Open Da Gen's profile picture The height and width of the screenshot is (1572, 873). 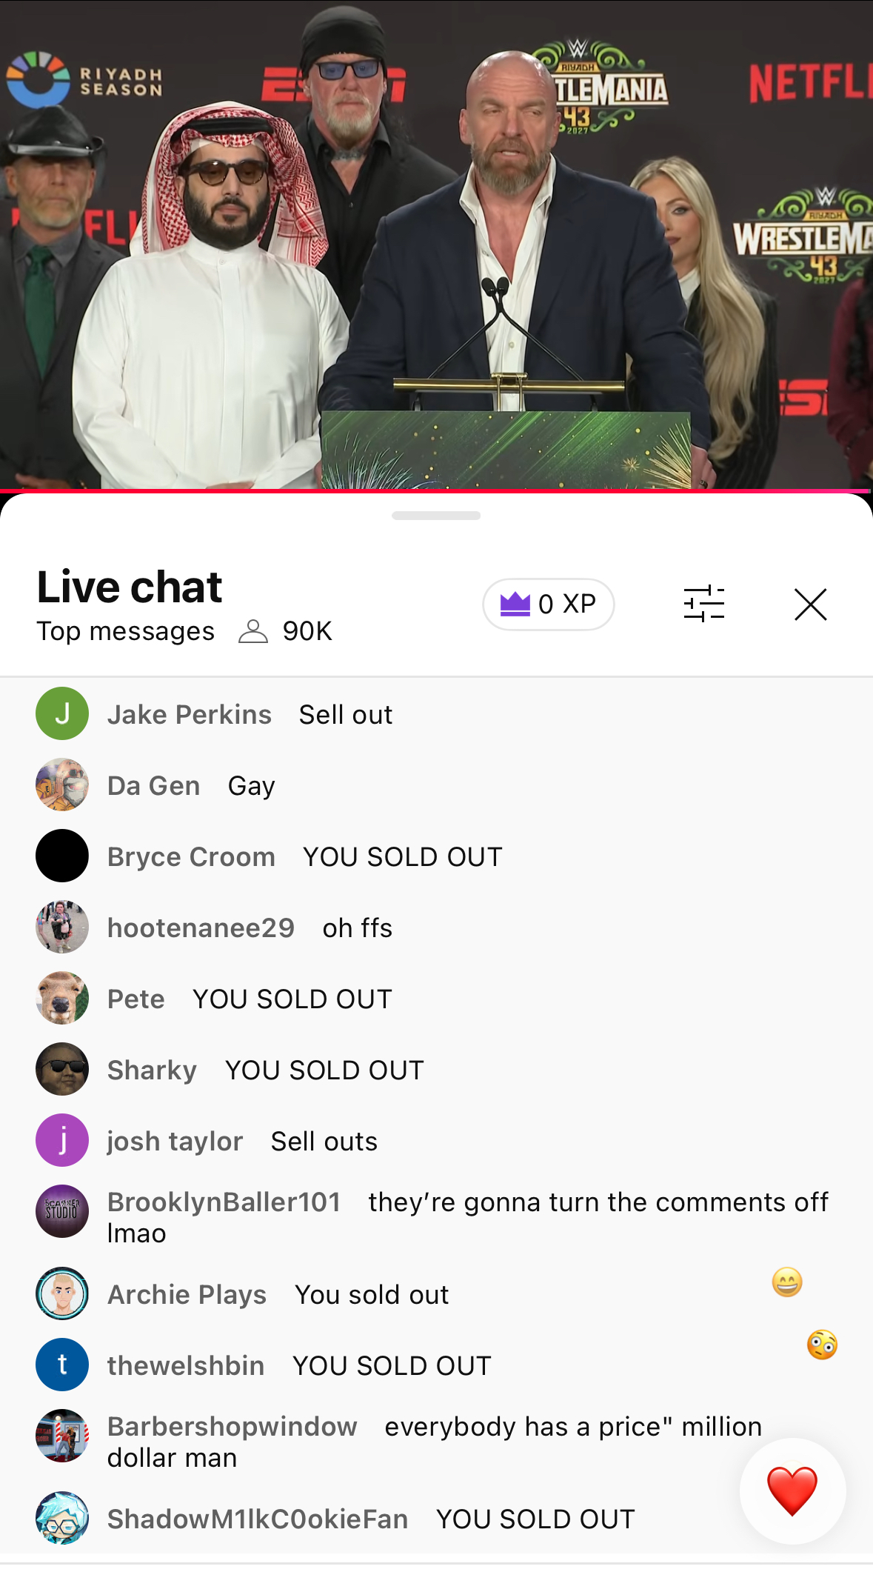point(62,785)
